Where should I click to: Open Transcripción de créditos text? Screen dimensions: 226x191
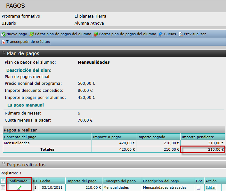28,42
